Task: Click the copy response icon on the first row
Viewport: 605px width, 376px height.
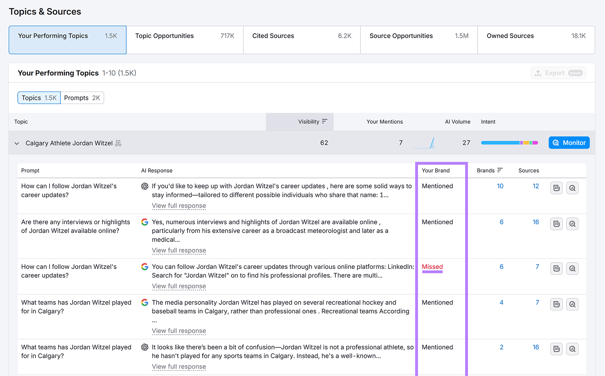Action: (x=556, y=188)
